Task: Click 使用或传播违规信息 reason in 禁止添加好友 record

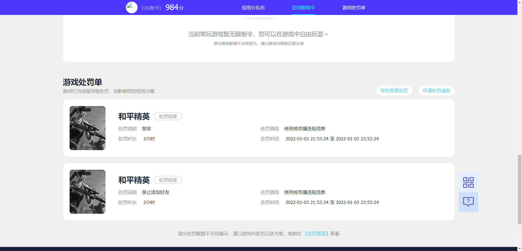Action: click(304, 192)
